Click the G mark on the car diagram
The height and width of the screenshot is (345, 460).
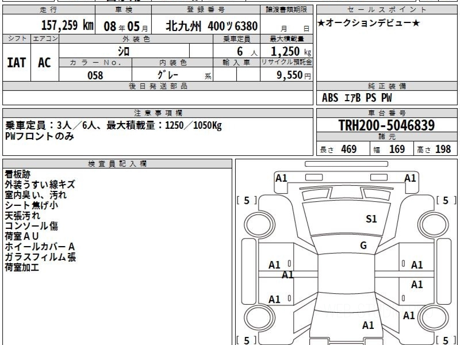[363, 246]
